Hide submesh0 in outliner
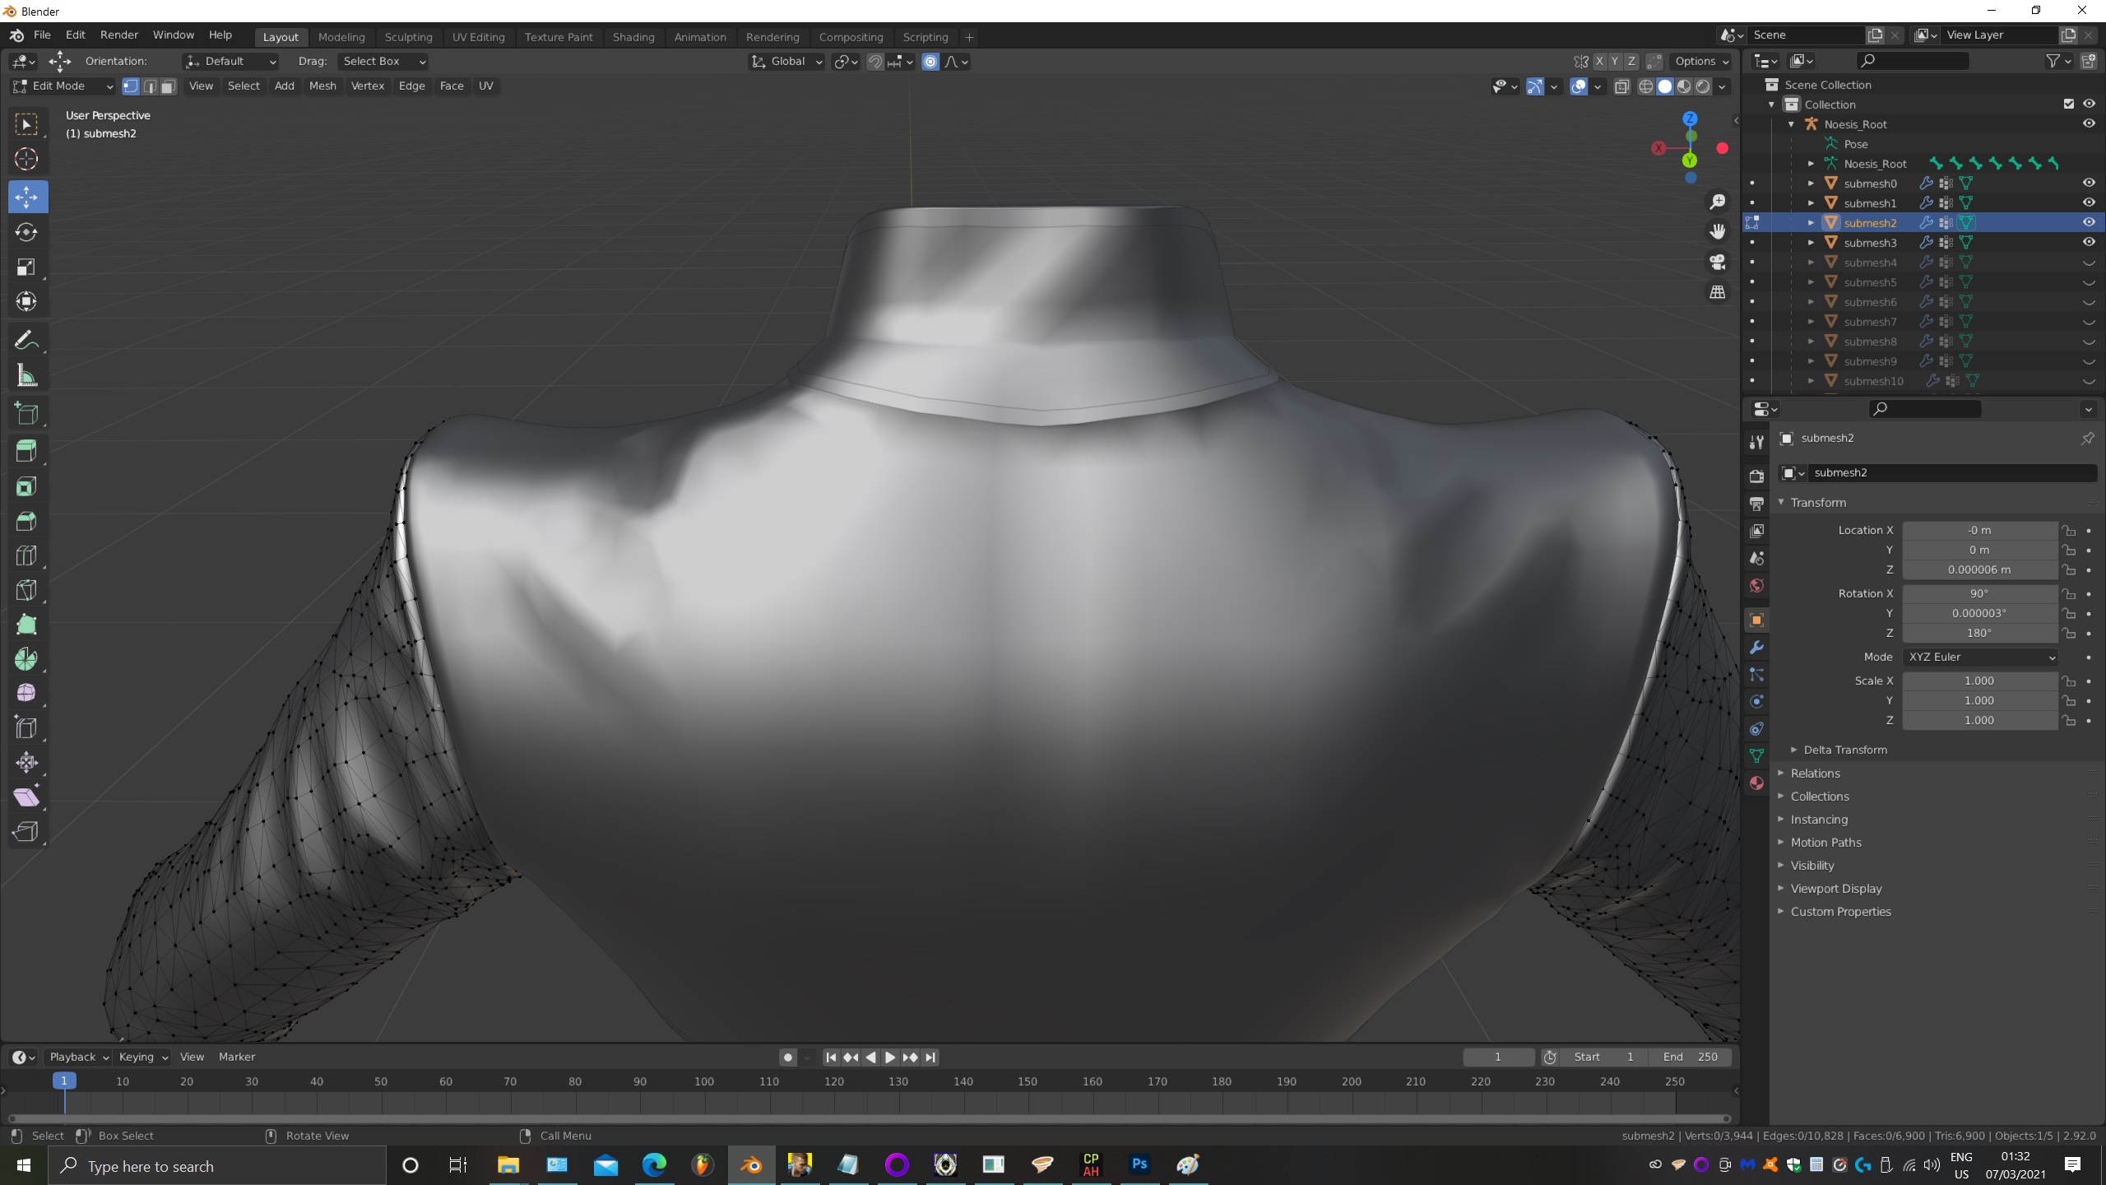 point(2089,183)
